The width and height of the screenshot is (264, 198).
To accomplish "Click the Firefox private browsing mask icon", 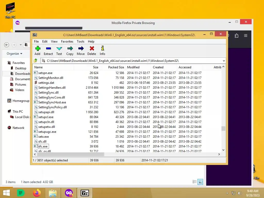I will click(18, 23).
